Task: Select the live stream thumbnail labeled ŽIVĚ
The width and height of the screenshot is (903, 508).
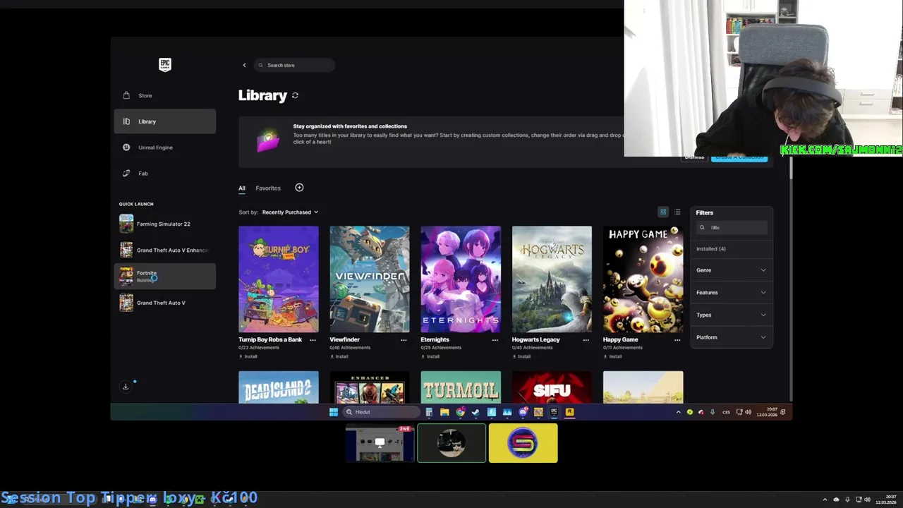Action: pos(380,443)
